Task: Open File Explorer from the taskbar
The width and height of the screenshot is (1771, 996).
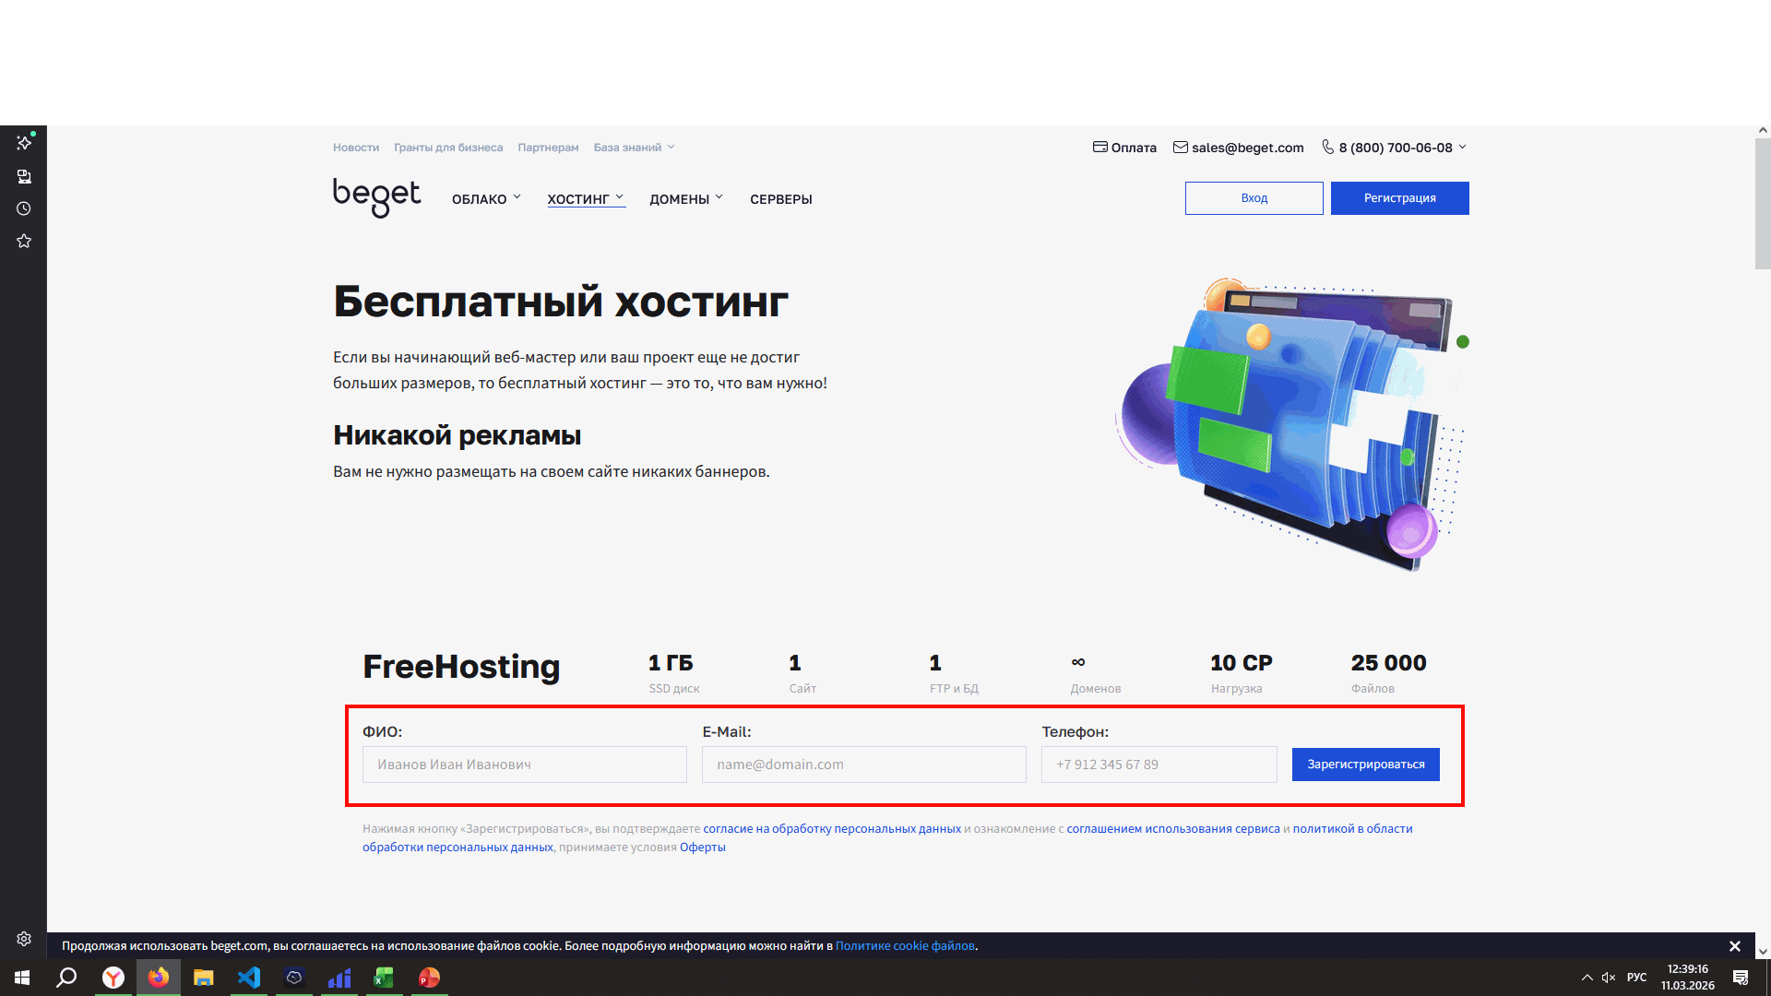Action: 204,978
